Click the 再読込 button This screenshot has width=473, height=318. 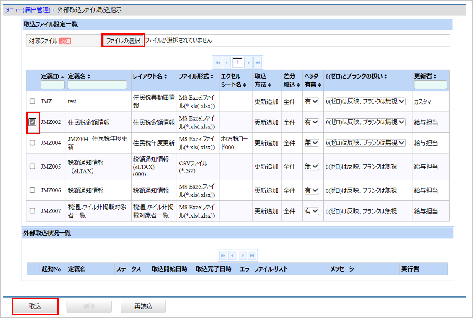click(x=143, y=307)
